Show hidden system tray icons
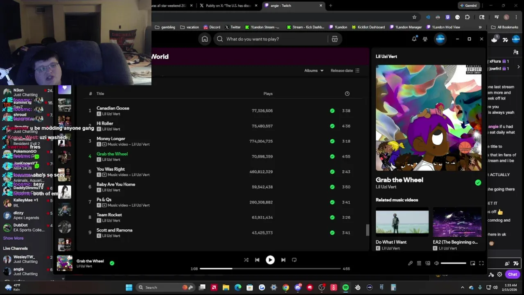This screenshot has width=524, height=295. [463, 288]
